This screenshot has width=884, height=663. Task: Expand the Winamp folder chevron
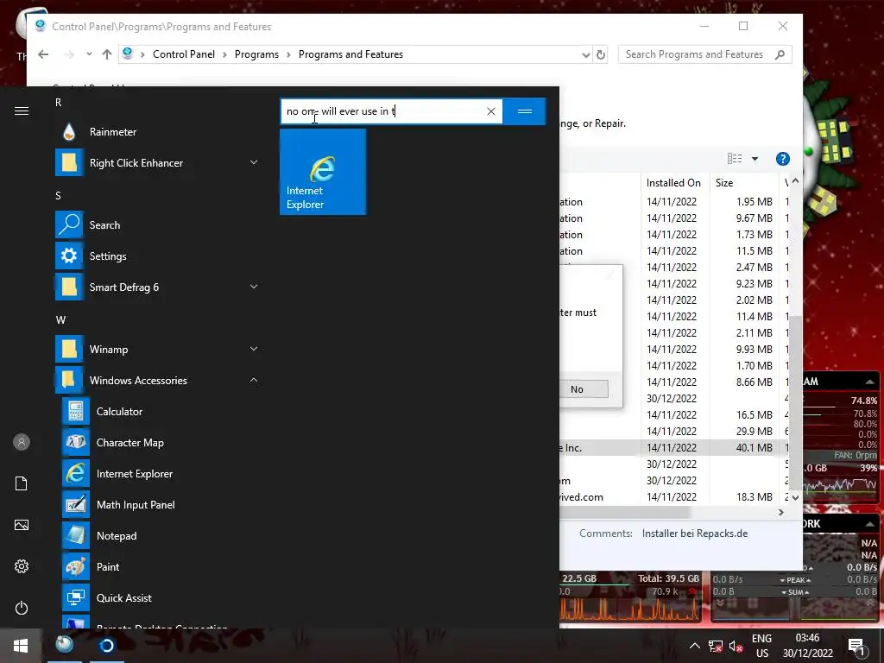[x=254, y=349]
